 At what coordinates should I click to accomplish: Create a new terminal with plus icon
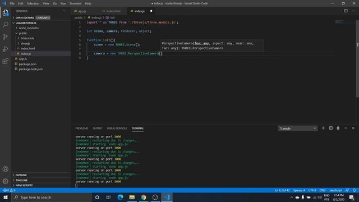(323, 128)
